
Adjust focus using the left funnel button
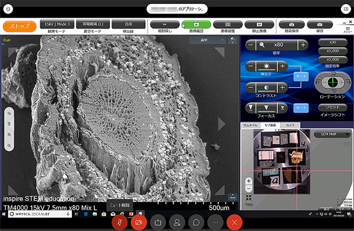pos(251,108)
